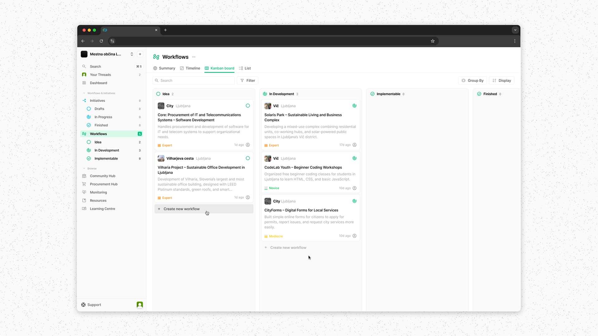Open Learning Centre in the sidebar

(x=102, y=209)
